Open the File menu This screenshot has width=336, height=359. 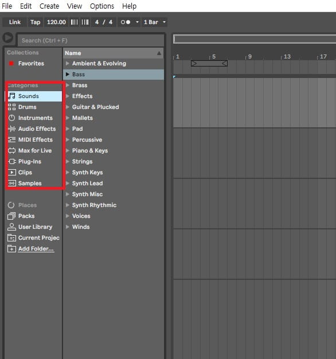tap(7, 6)
